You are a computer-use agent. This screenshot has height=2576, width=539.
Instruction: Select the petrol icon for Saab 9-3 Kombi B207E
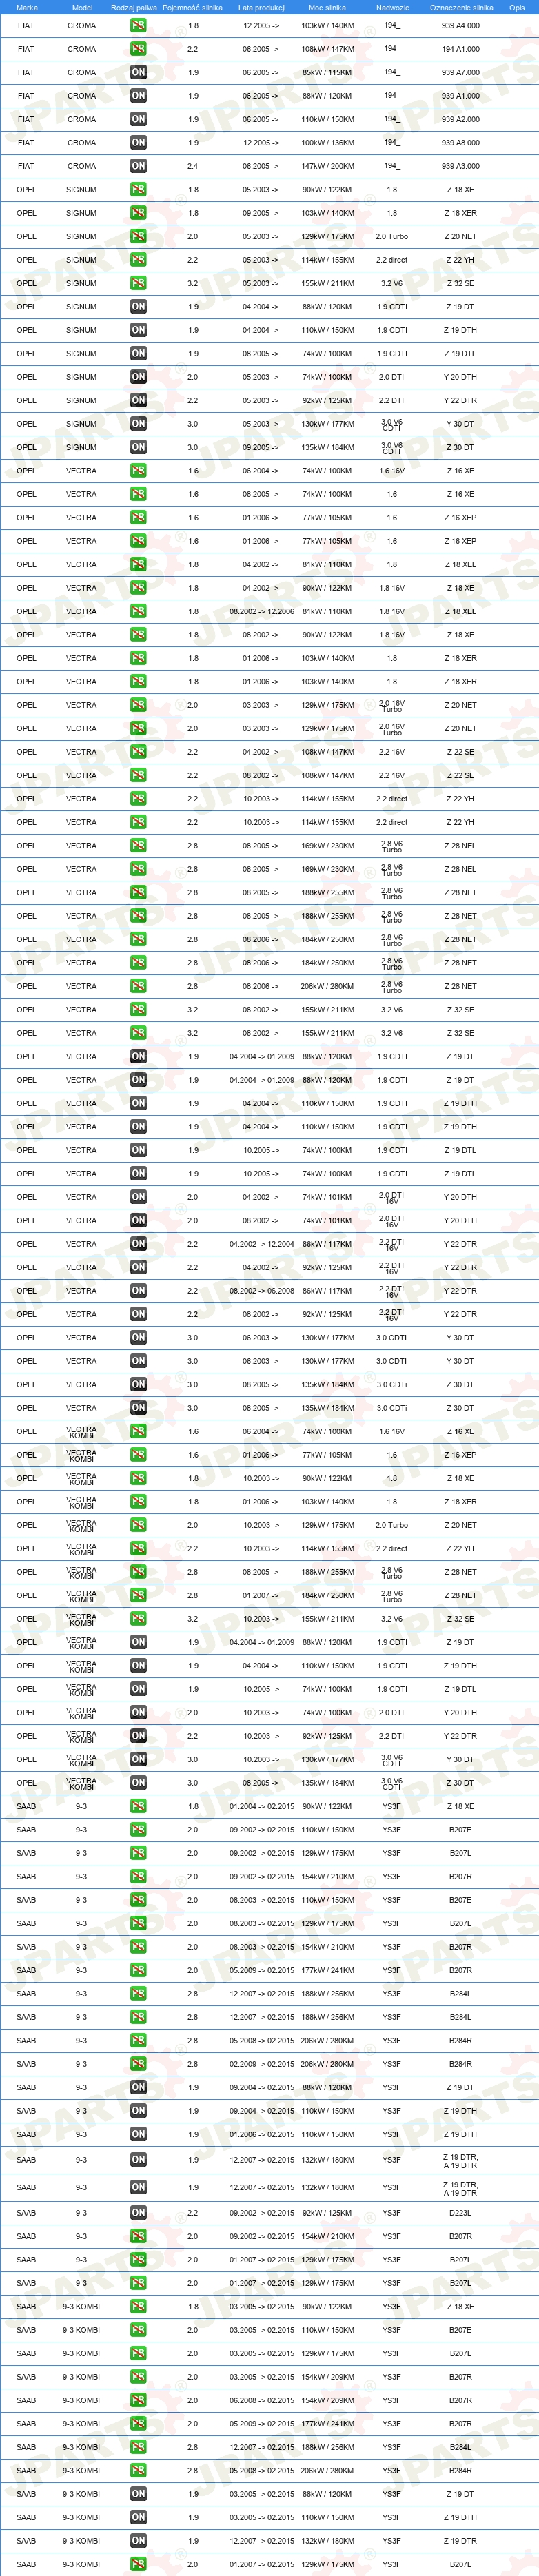pyautogui.click(x=138, y=2330)
